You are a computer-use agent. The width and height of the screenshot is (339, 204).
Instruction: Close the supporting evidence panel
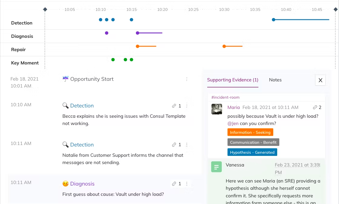pyautogui.click(x=321, y=80)
